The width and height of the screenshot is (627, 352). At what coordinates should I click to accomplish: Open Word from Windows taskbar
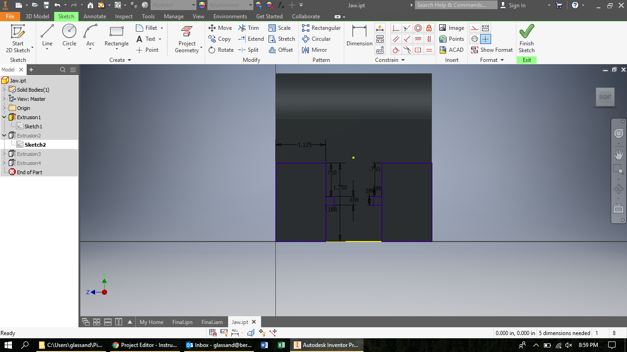264,345
